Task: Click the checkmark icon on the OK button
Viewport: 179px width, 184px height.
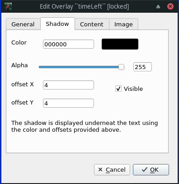Action: [145, 169]
